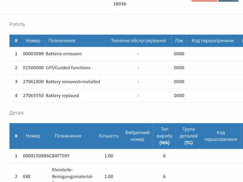
Task: Click the Деталі section heading
Action: point(16,113)
